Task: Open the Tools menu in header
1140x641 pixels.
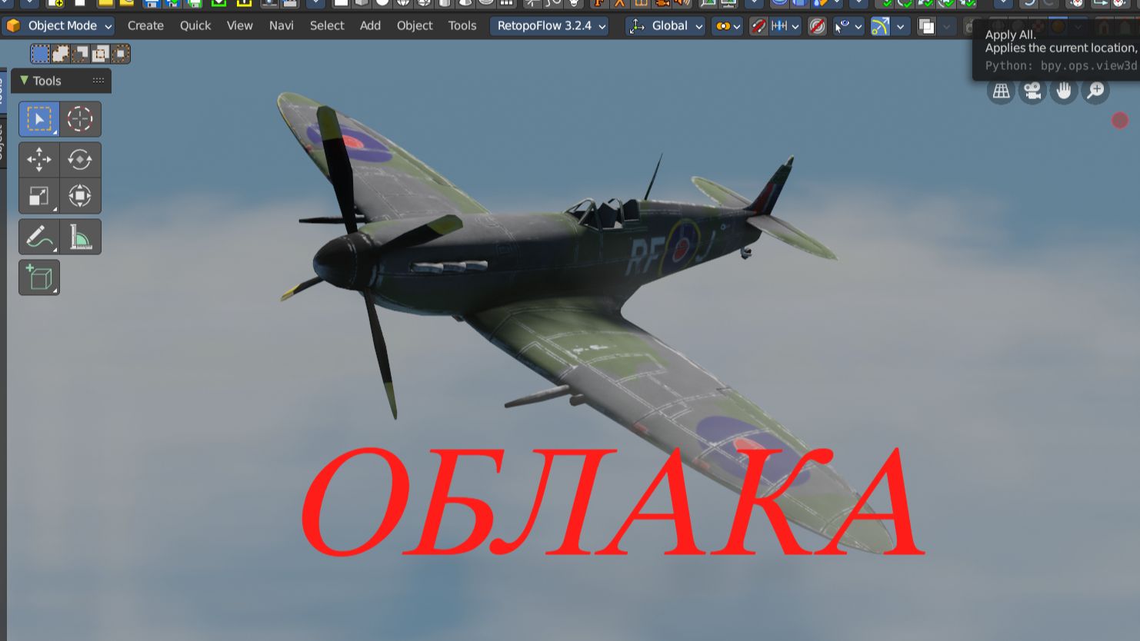Action: (x=462, y=26)
